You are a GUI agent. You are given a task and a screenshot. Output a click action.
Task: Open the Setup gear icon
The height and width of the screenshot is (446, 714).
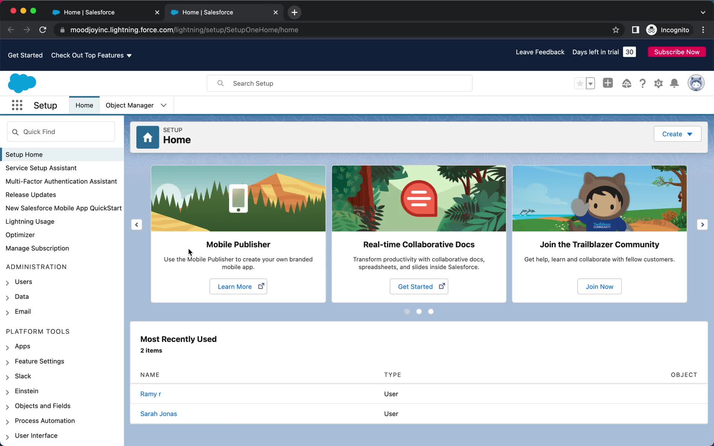click(658, 83)
